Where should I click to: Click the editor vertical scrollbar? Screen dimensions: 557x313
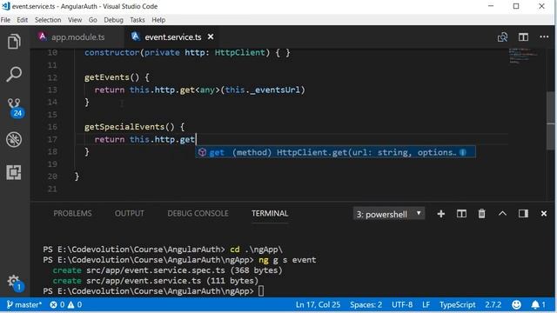tap(551, 121)
